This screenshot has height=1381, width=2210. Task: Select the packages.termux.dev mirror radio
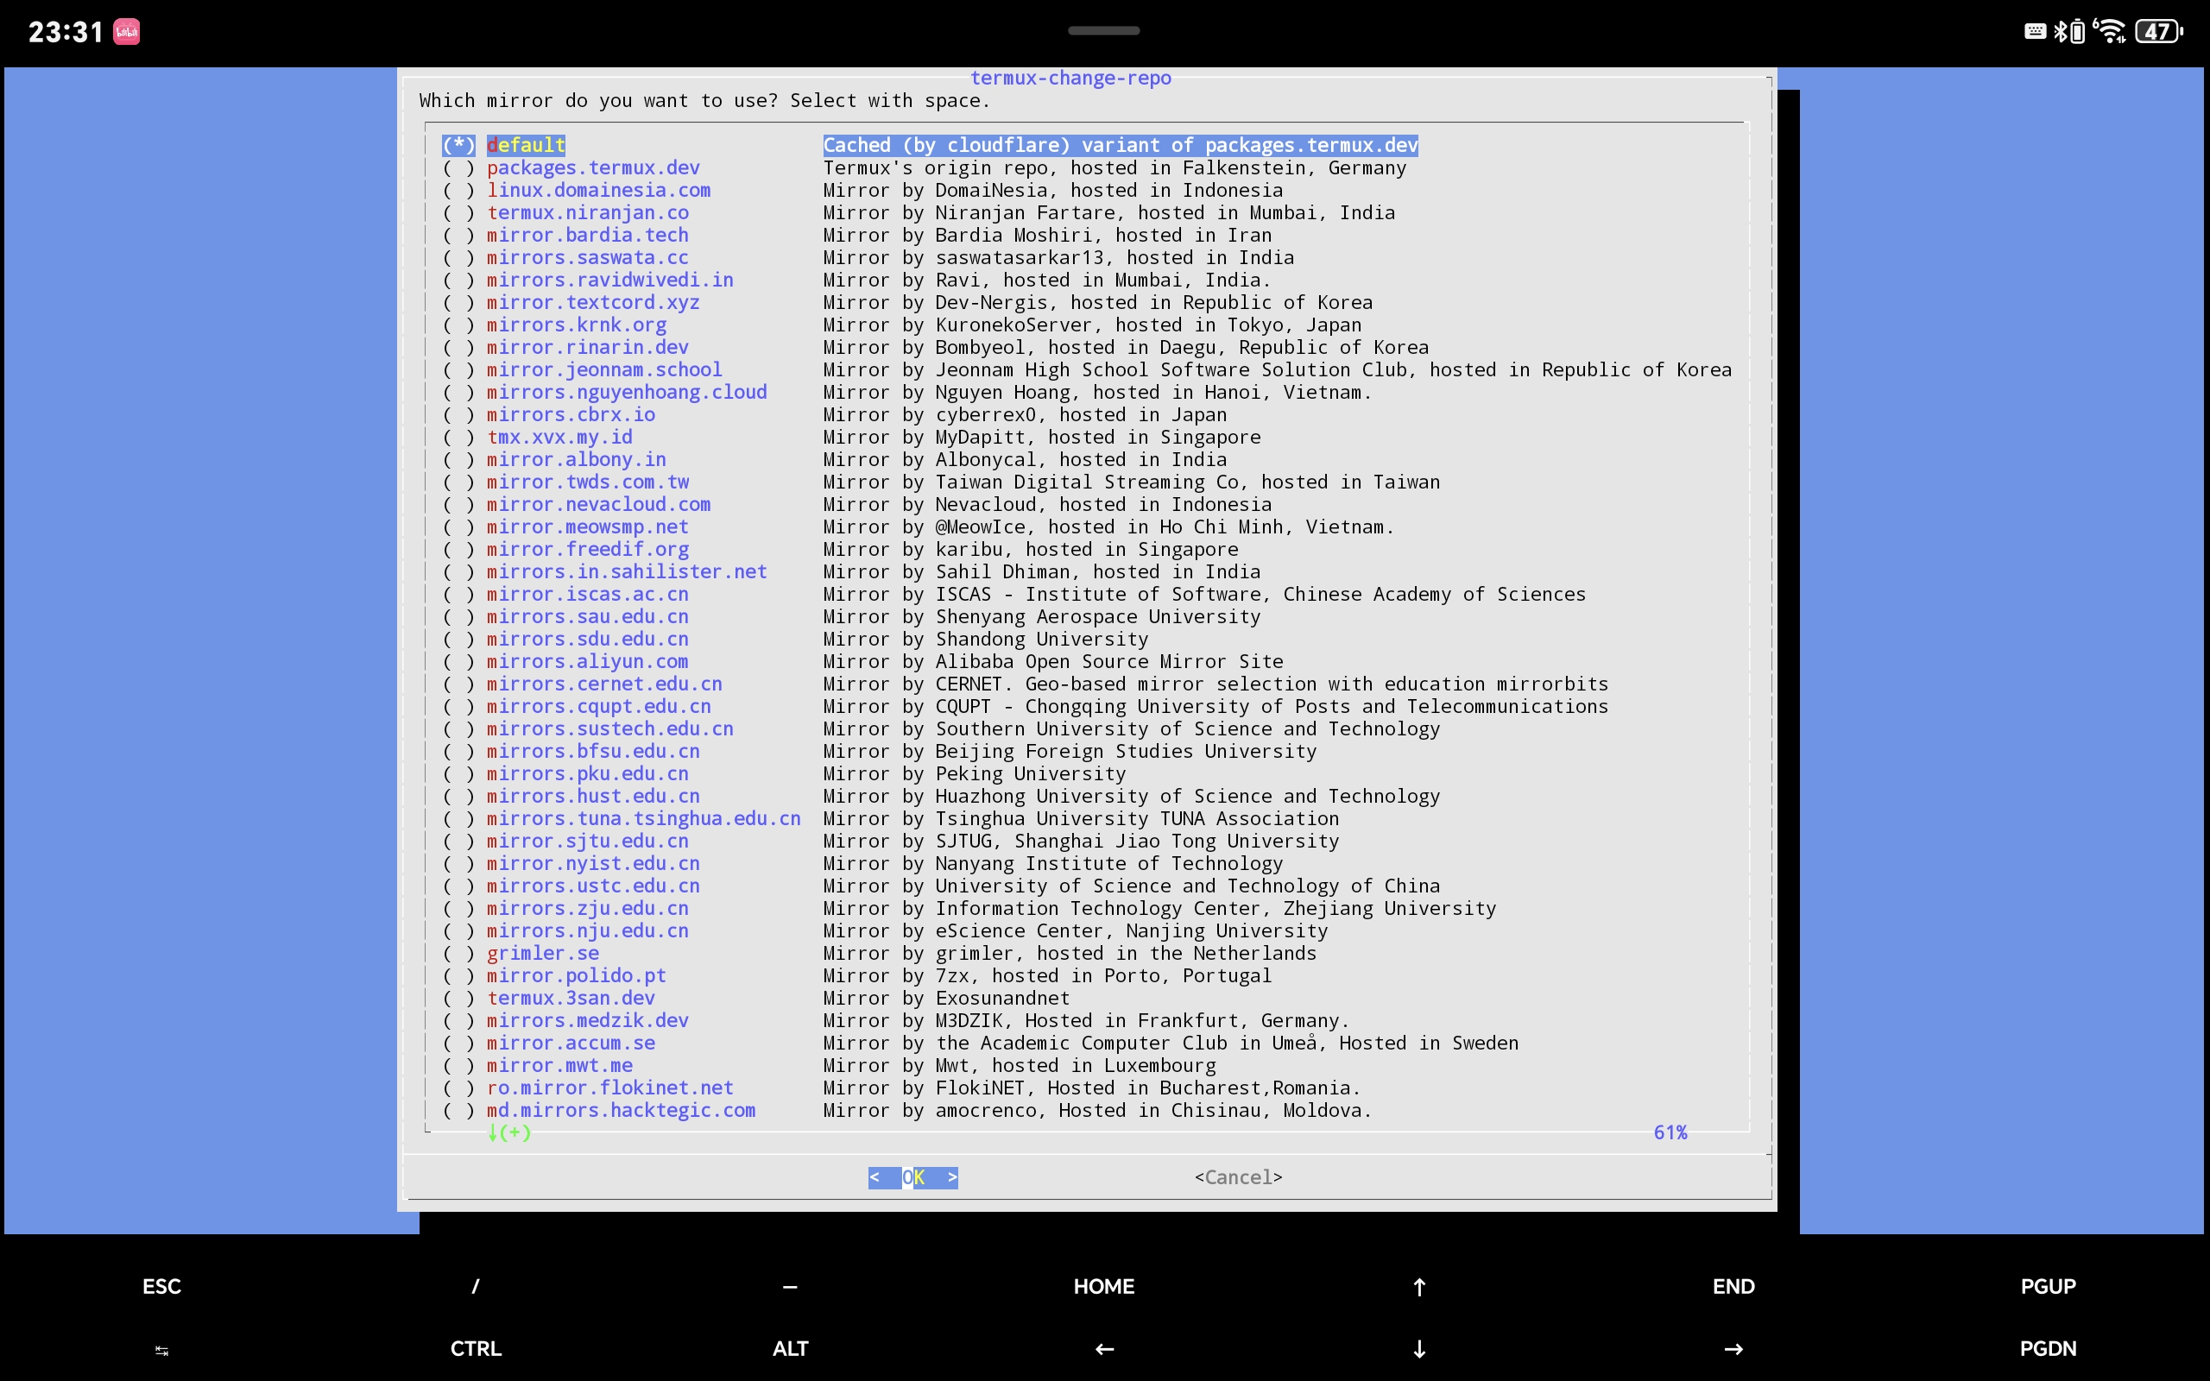click(x=458, y=168)
